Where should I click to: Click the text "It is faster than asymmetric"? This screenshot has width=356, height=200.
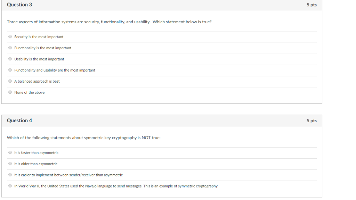click(36, 153)
